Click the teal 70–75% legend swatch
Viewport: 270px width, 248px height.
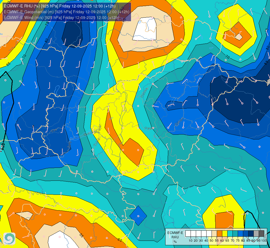(235, 234)
